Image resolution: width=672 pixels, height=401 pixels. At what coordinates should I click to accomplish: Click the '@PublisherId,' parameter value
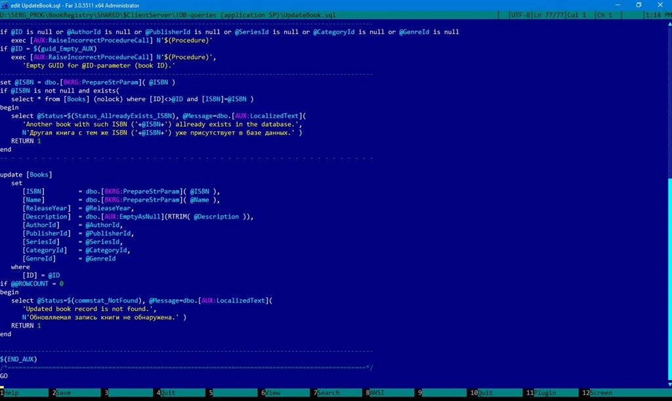[110, 234]
